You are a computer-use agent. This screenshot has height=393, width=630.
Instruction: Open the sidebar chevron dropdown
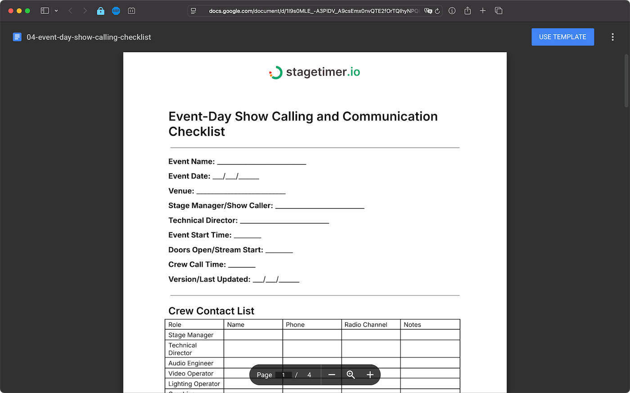click(x=55, y=10)
